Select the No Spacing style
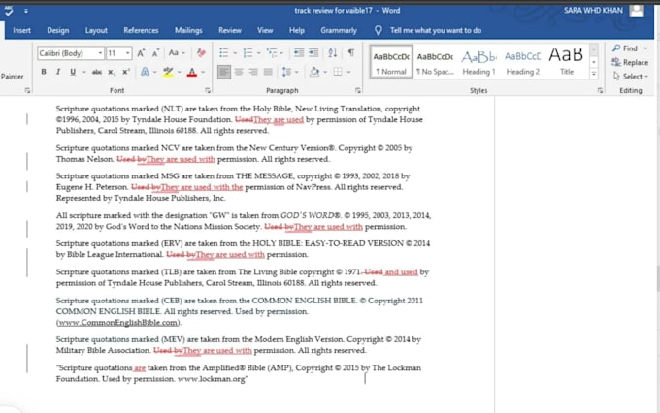660x413 pixels. (435, 61)
